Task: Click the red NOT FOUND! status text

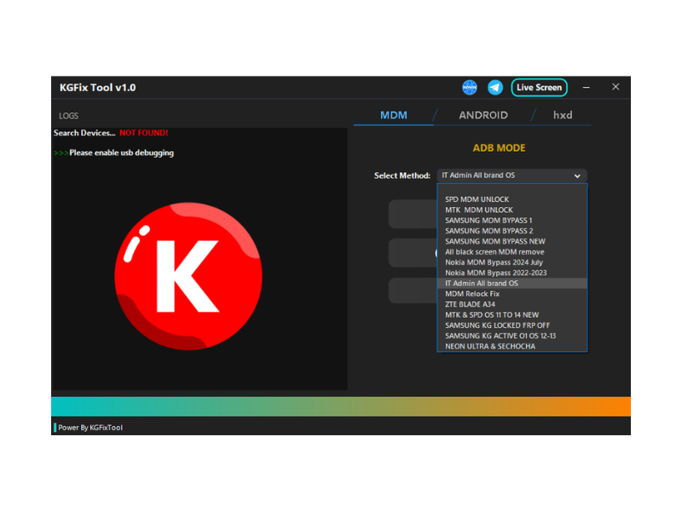Action: click(143, 133)
